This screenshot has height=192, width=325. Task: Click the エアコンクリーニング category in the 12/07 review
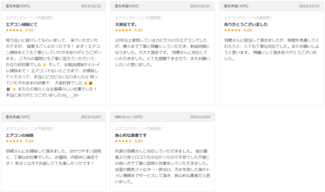coord(29,129)
